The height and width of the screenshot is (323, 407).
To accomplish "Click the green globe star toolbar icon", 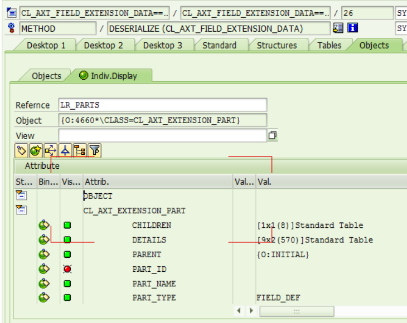I will click(x=36, y=150).
